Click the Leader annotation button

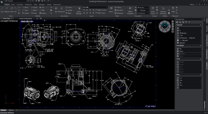click(69, 10)
